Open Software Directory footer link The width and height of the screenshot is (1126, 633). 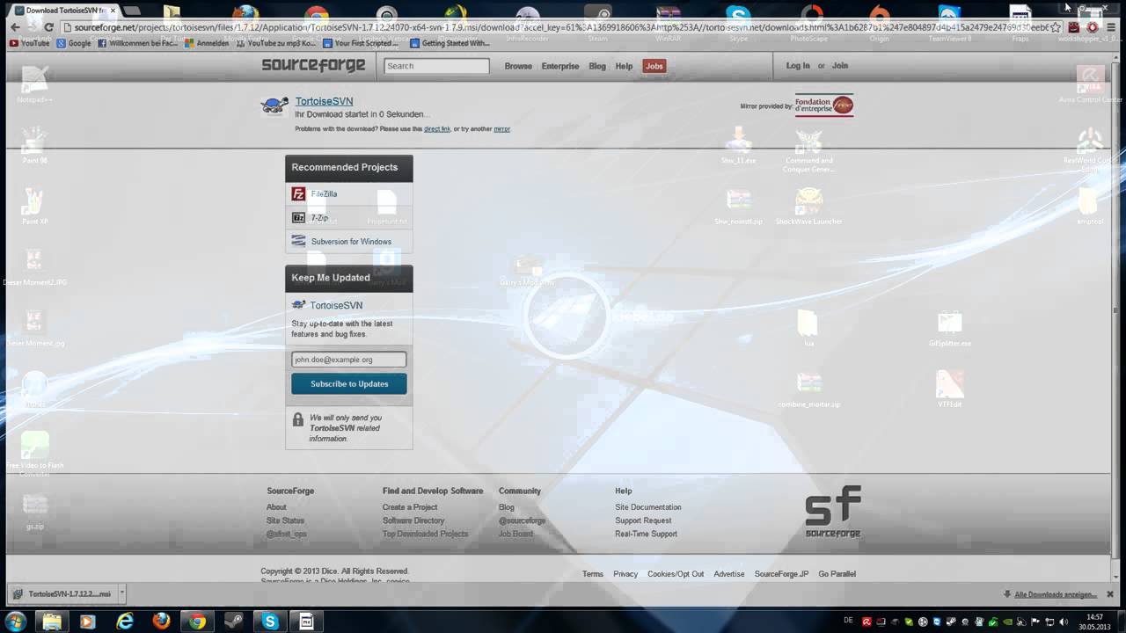click(413, 520)
